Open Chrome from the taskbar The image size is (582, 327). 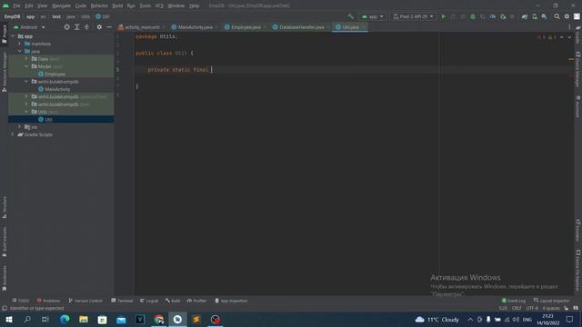coord(159,319)
